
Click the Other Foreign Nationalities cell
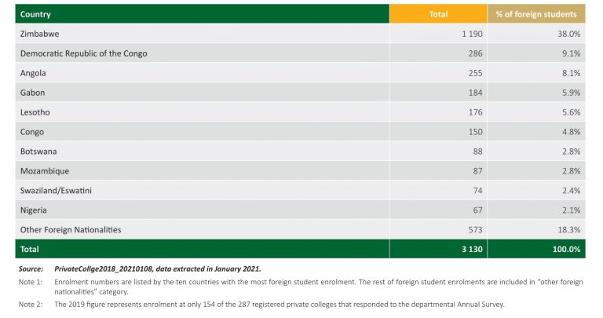pyautogui.click(x=71, y=229)
